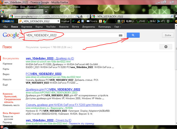Open 'Скачать драйвер для NVIDIA GeForce FX 5200' result

(64, 105)
